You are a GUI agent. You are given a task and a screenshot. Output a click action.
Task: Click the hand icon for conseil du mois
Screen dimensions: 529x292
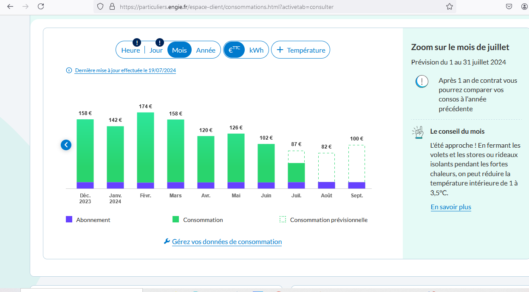coord(418,132)
